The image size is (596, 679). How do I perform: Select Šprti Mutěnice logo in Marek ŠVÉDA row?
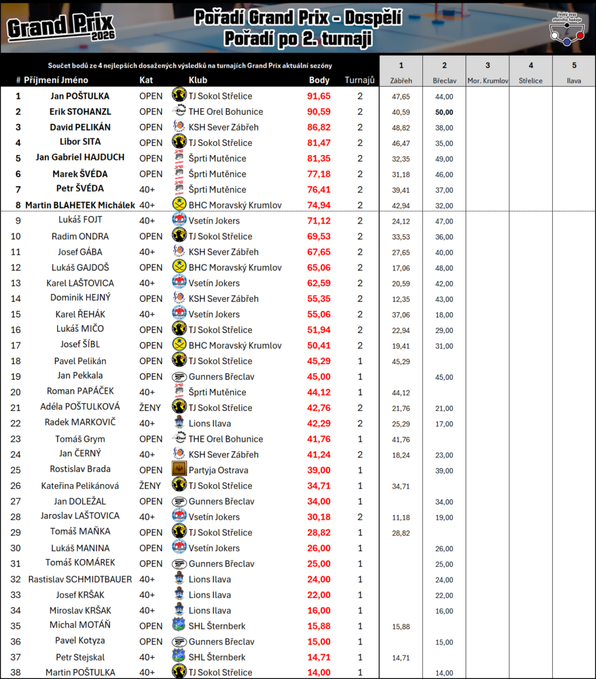point(178,174)
